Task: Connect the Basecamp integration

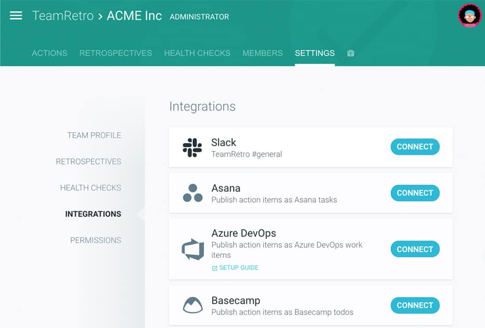Action: point(415,306)
